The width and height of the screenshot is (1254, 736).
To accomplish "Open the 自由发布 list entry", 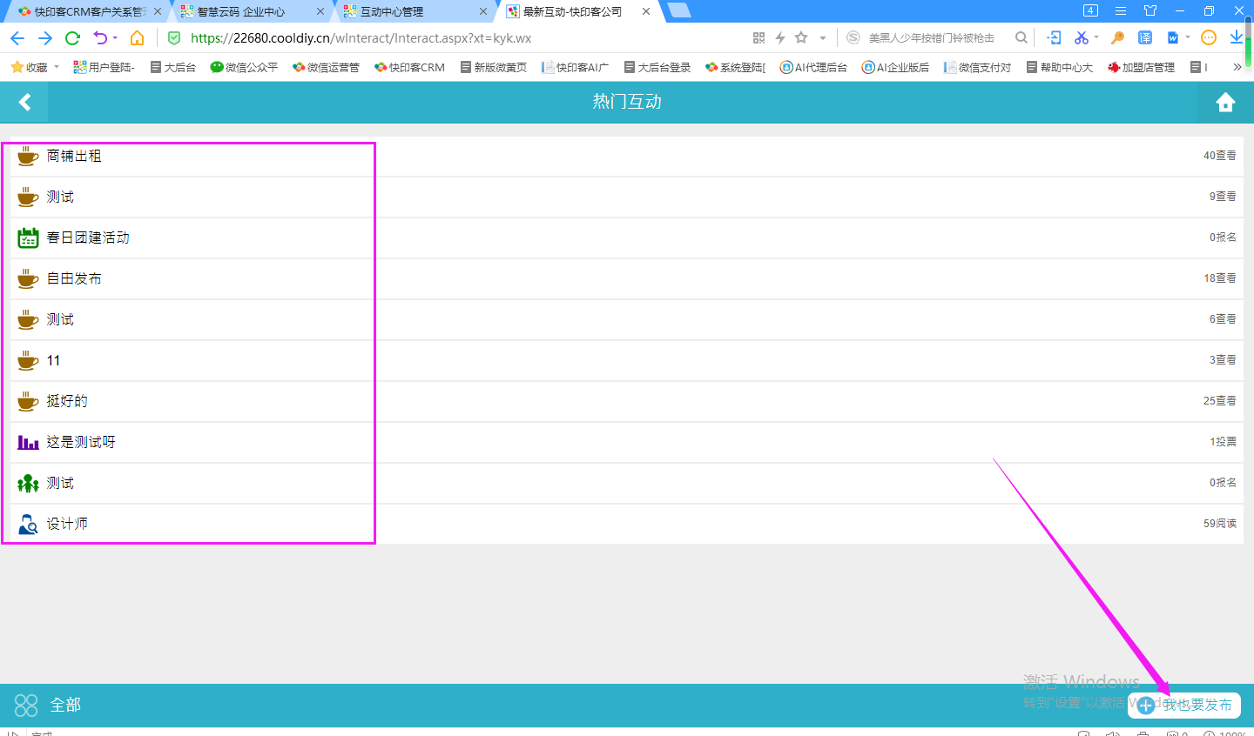I will 74,278.
